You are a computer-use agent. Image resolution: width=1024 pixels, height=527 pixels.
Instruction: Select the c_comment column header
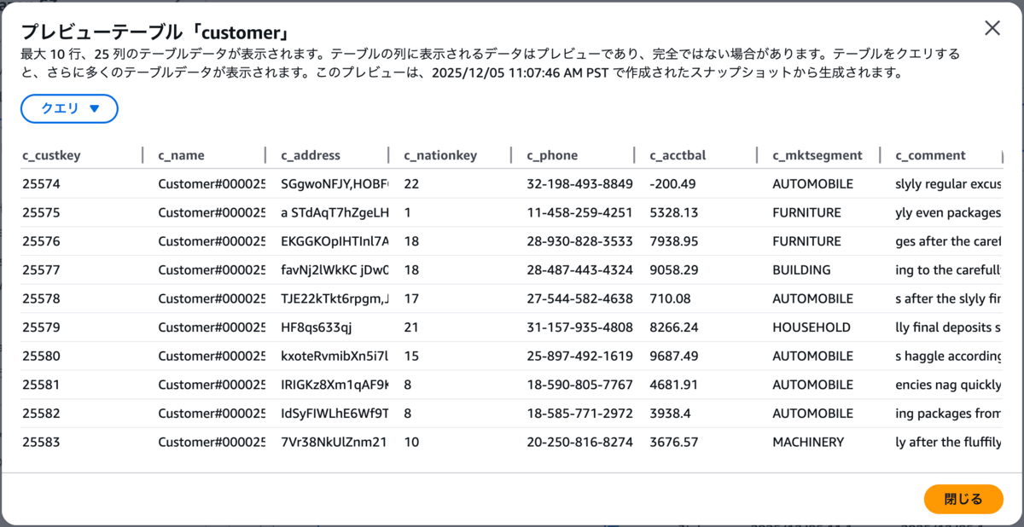(930, 155)
